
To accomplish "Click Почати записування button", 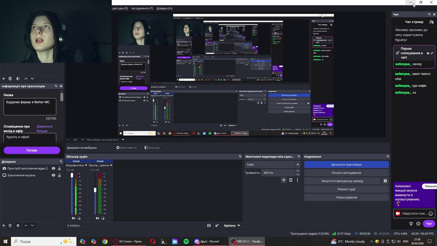I will pyautogui.click(x=346, y=173).
